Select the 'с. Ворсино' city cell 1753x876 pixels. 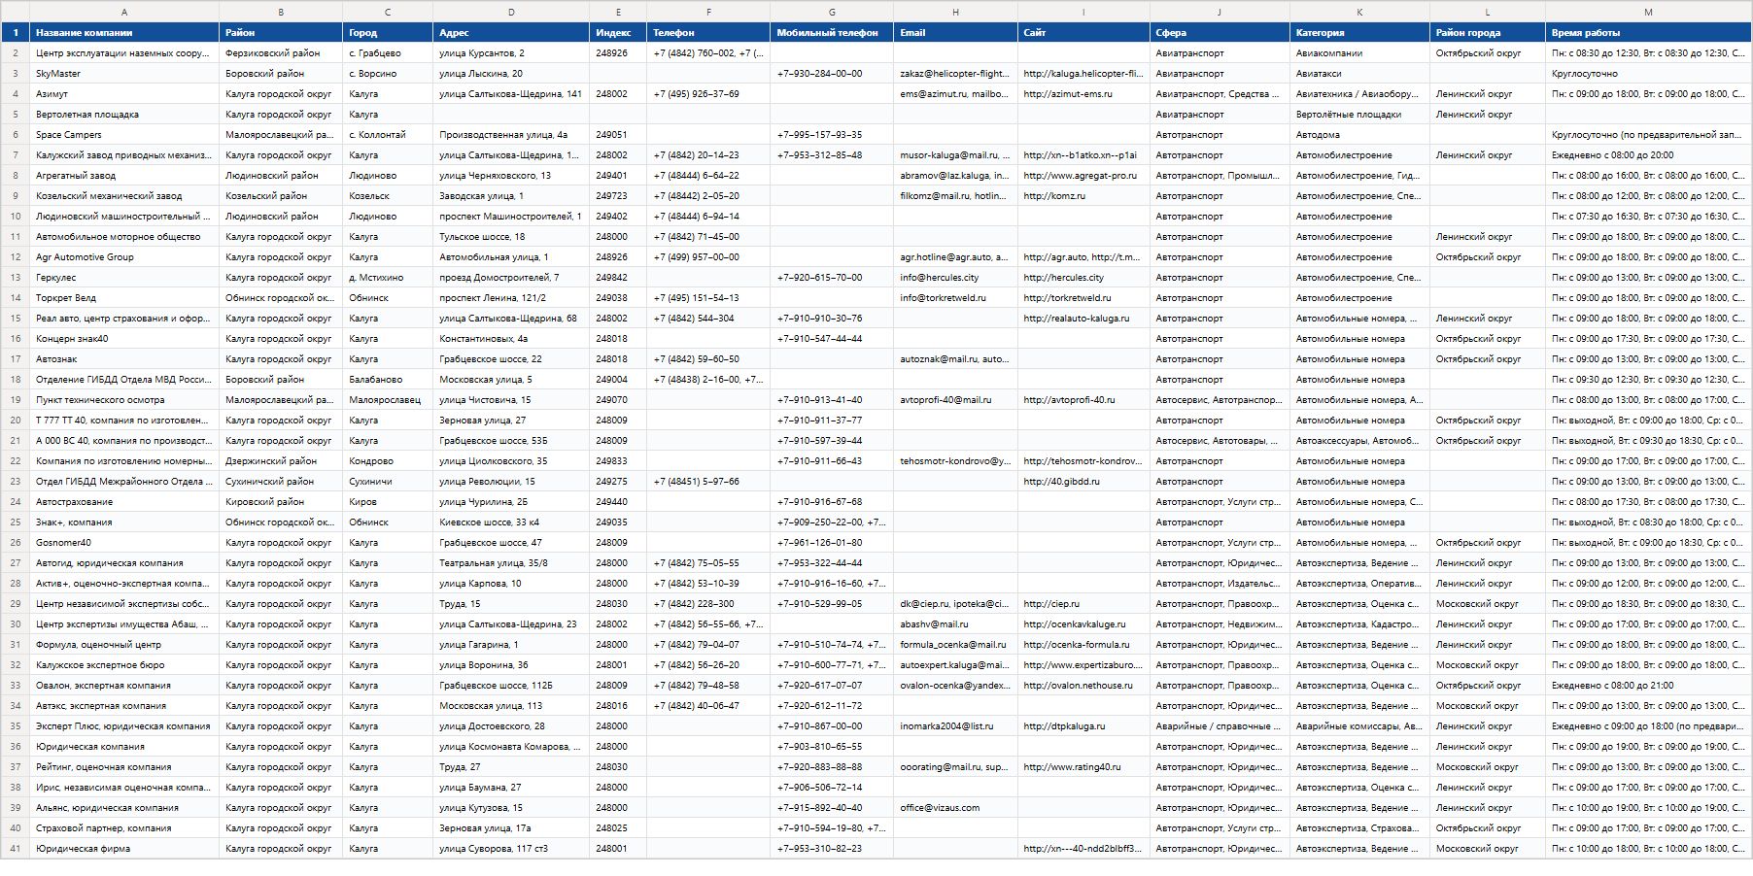pos(388,74)
